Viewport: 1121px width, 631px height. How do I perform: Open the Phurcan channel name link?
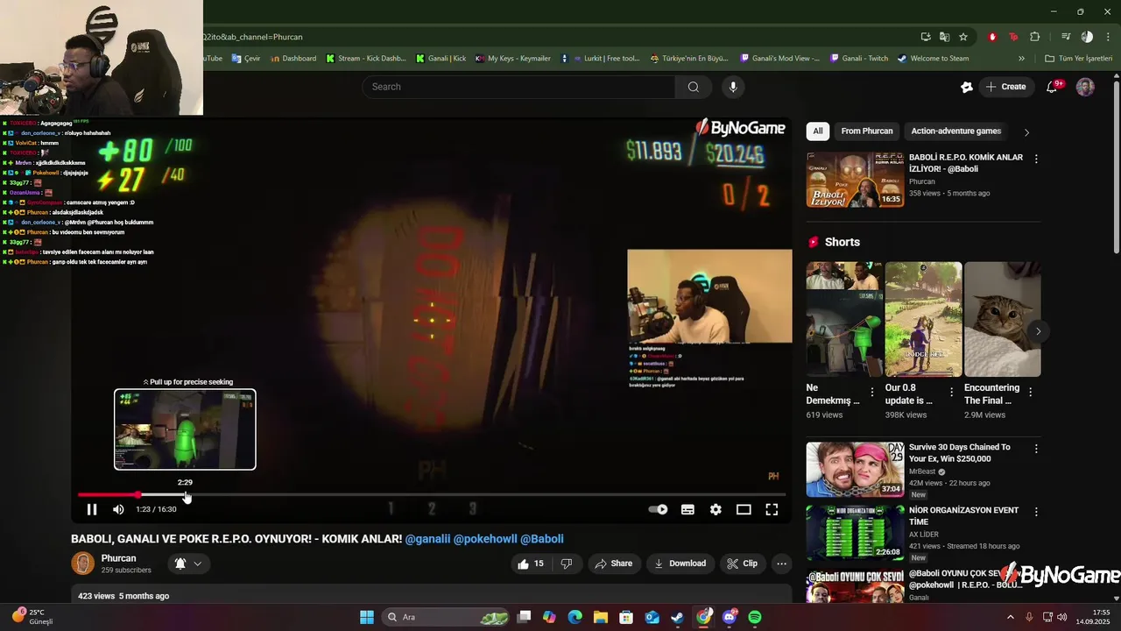tap(118, 558)
